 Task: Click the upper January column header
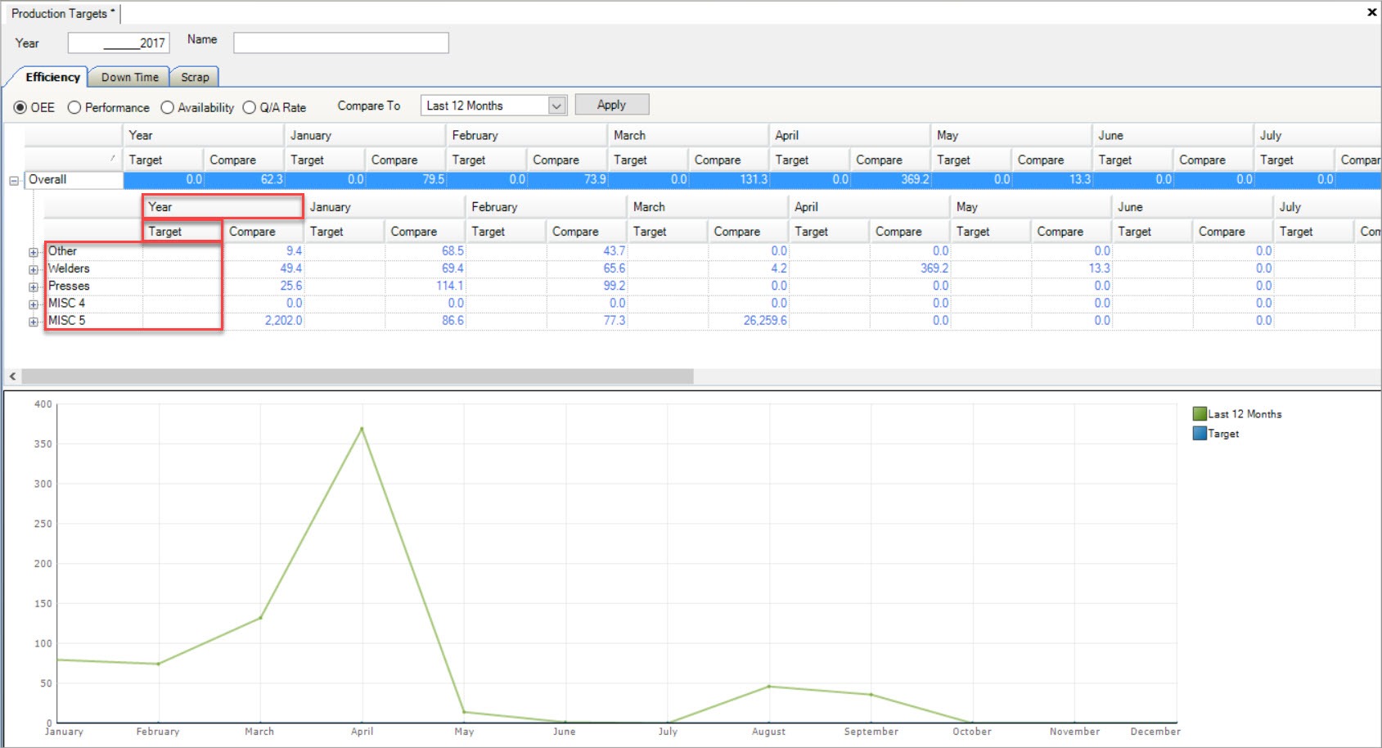pos(364,135)
